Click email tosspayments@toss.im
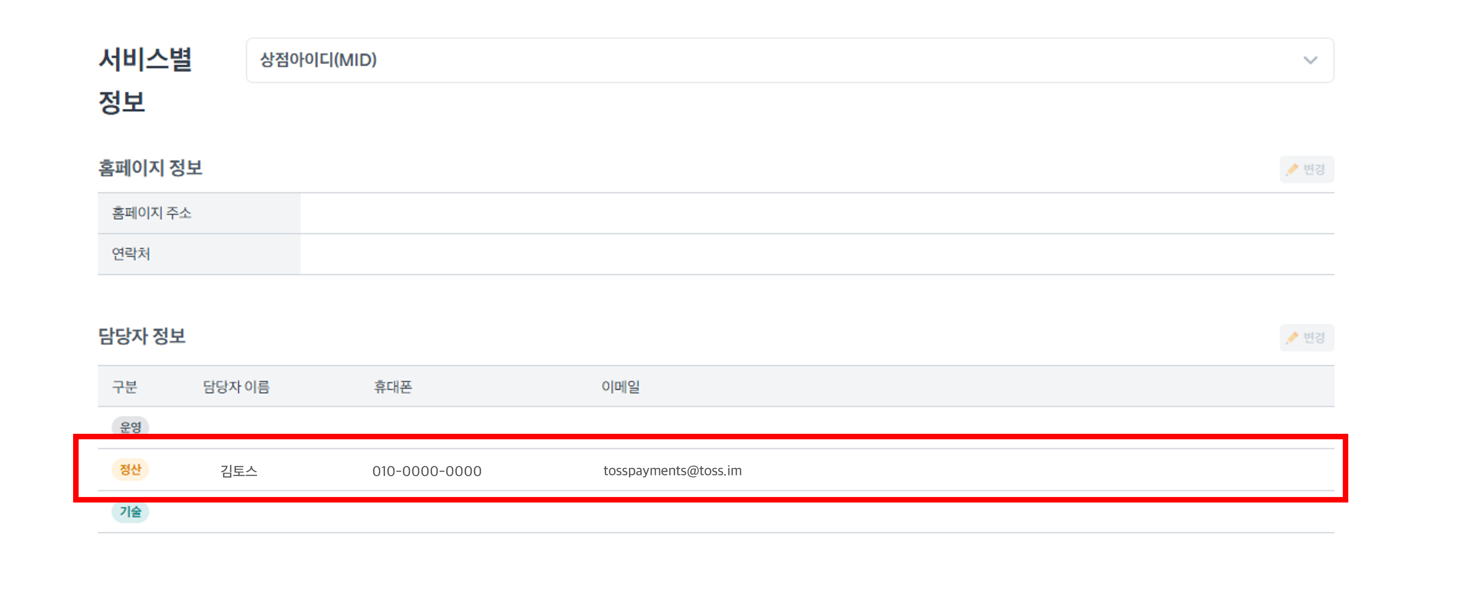This screenshot has height=614, width=1478. tap(672, 471)
